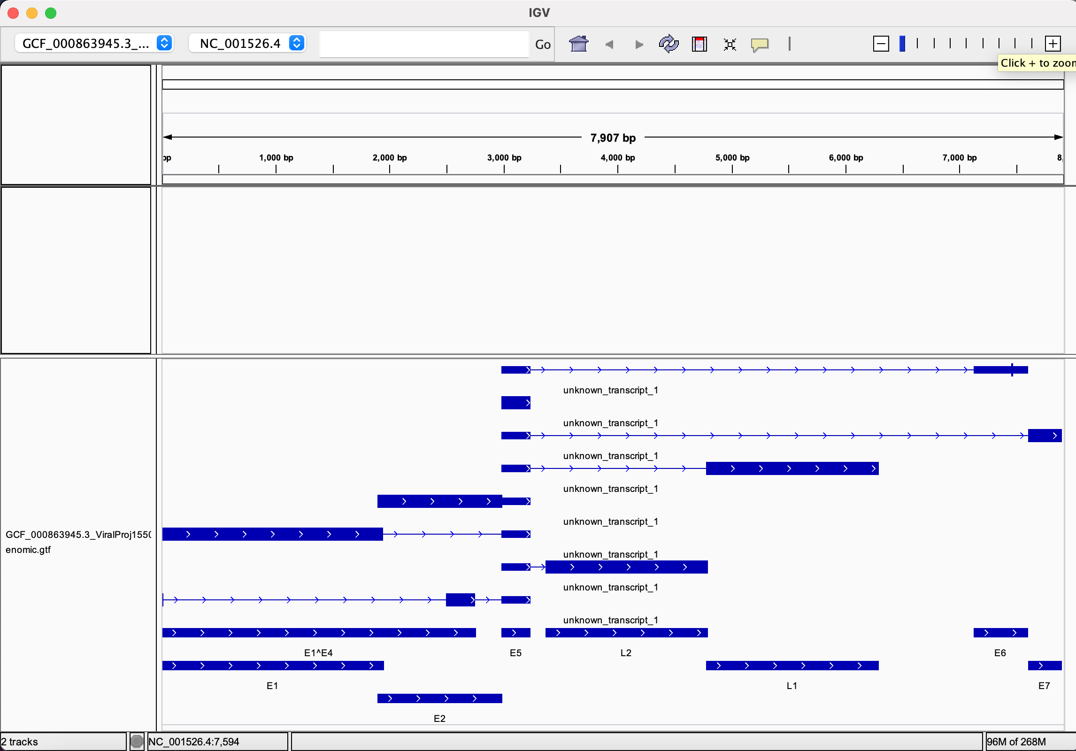The width and height of the screenshot is (1076, 751).
Task: Click the Go button
Action: coord(543,45)
